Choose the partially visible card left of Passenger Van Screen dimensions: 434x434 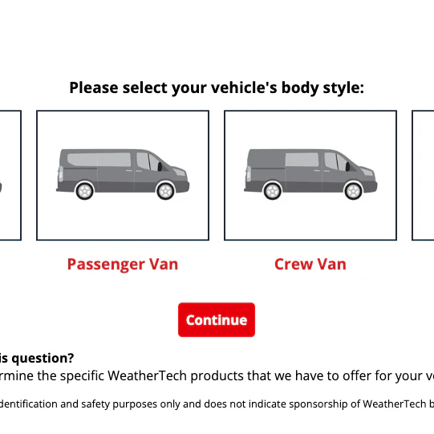10,175
